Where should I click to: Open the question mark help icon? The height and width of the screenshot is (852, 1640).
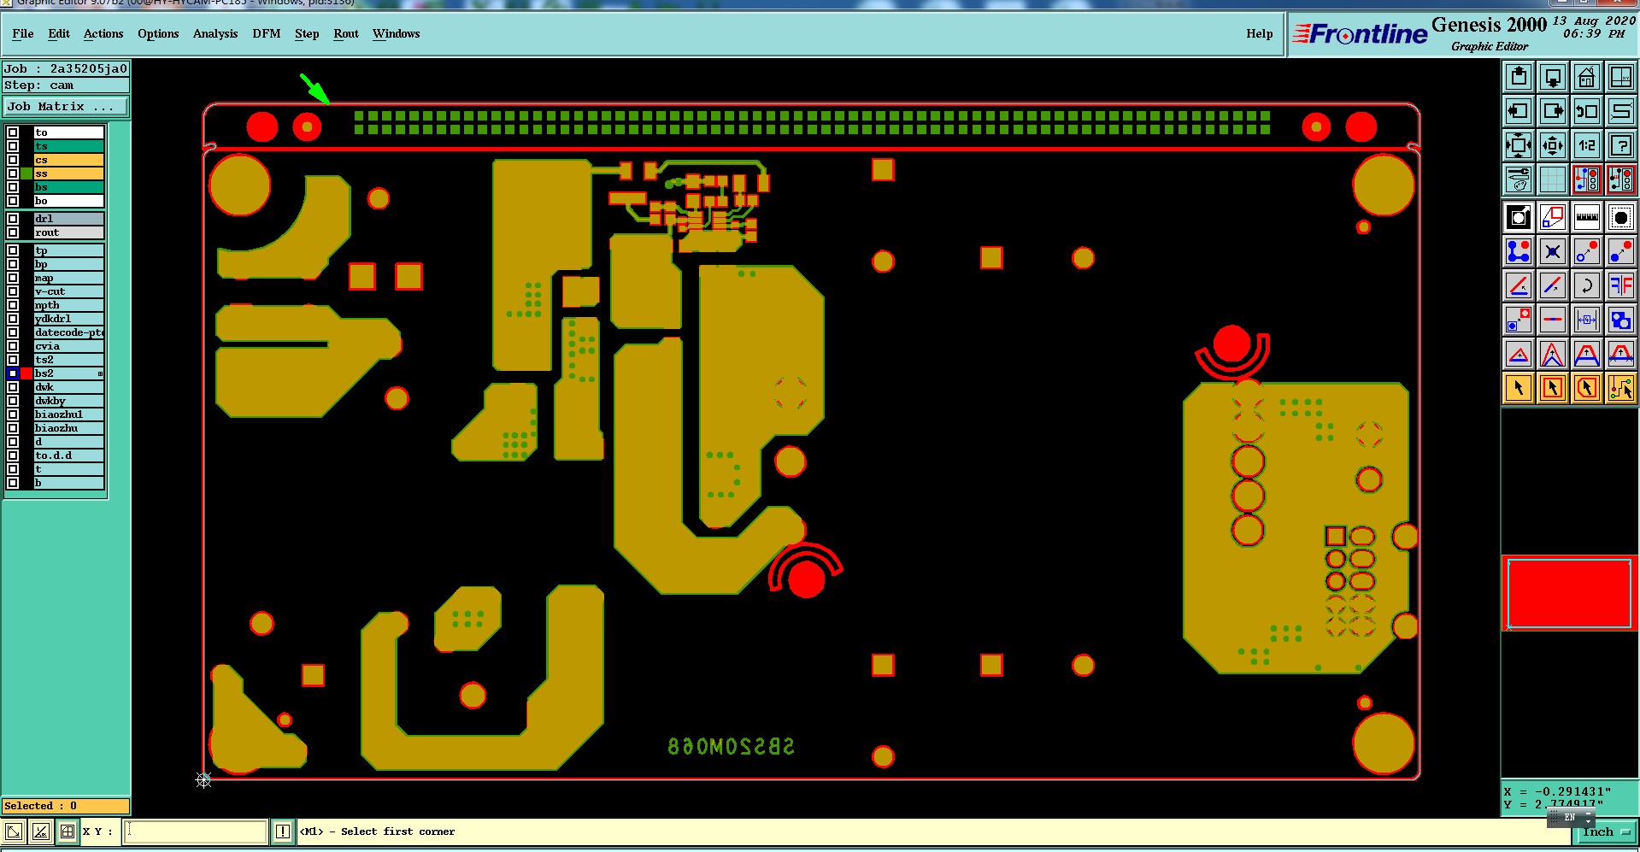(x=1620, y=145)
